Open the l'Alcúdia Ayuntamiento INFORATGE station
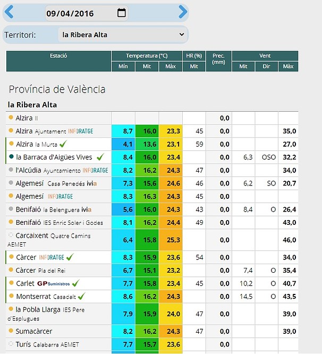The image size is (322, 354). (x=62, y=170)
